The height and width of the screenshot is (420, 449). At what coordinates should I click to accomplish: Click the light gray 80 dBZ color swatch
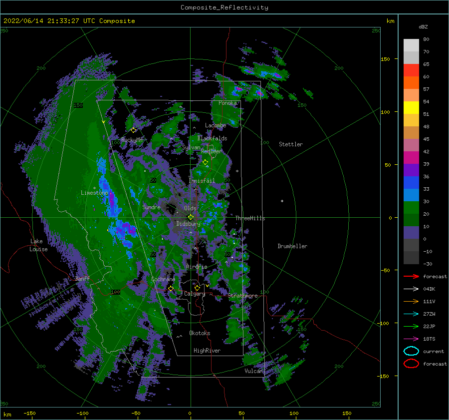pyautogui.click(x=411, y=45)
